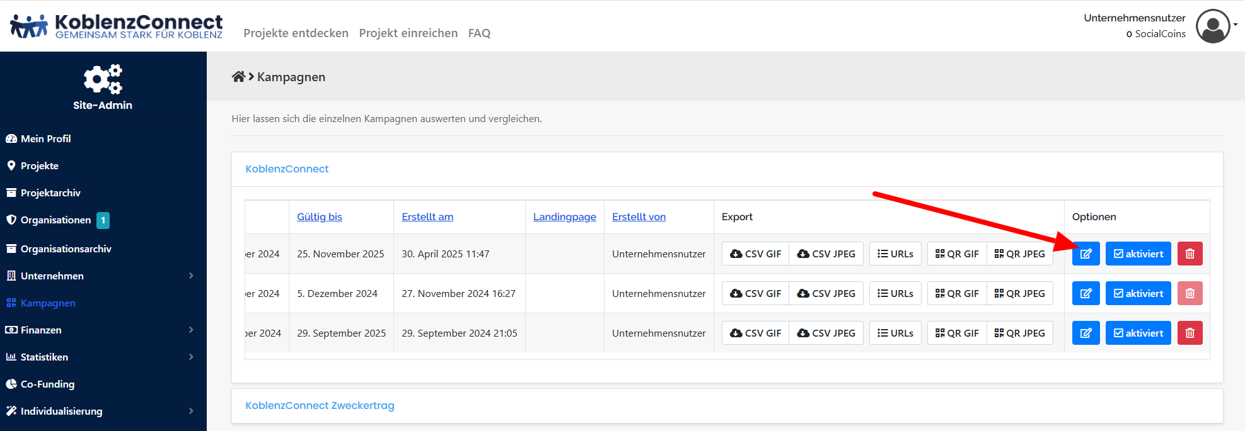Click the edit icon for the first campaign

pos(1086,254)
